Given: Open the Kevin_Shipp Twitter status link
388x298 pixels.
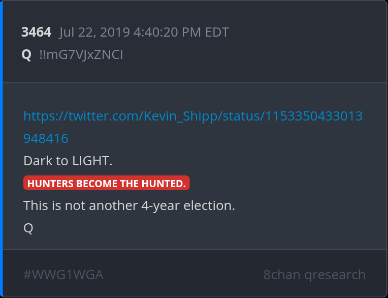Looking at the screenshot, I should click(x=193, y=116).
